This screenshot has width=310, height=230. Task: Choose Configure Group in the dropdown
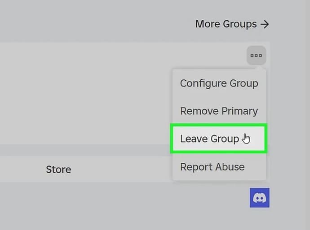coord(219,83)
